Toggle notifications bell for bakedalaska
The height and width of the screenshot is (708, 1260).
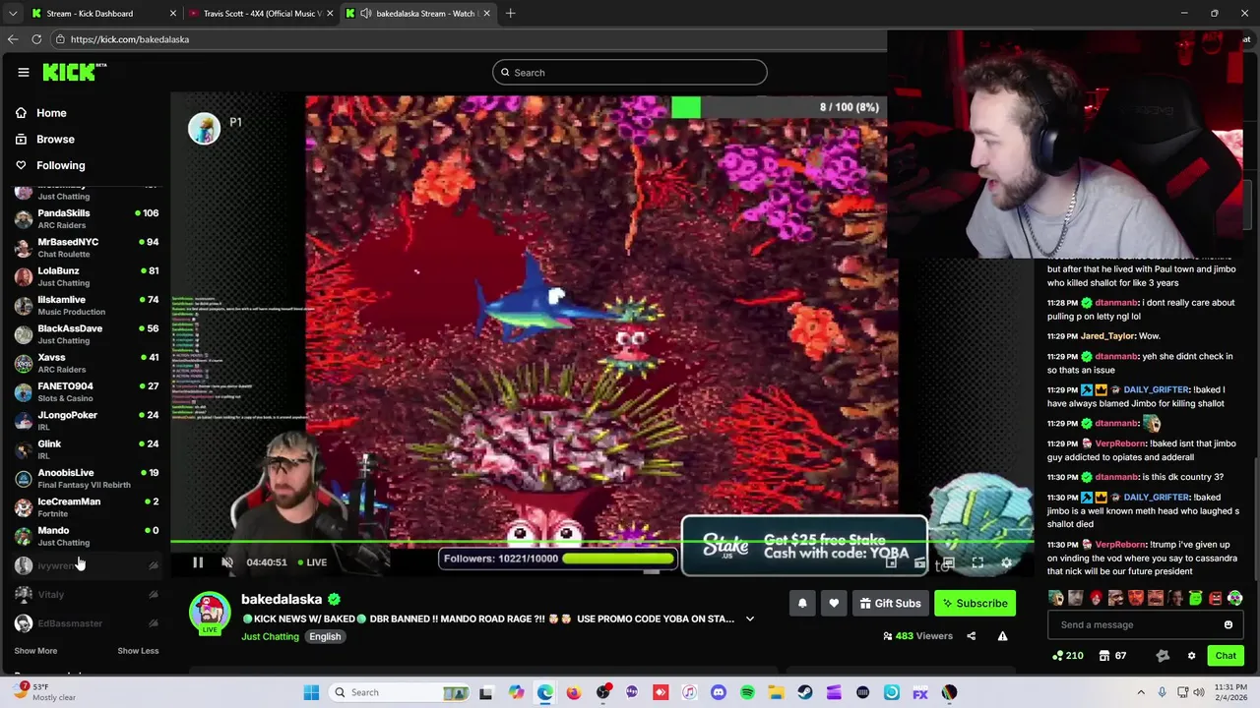coord(802,603)
